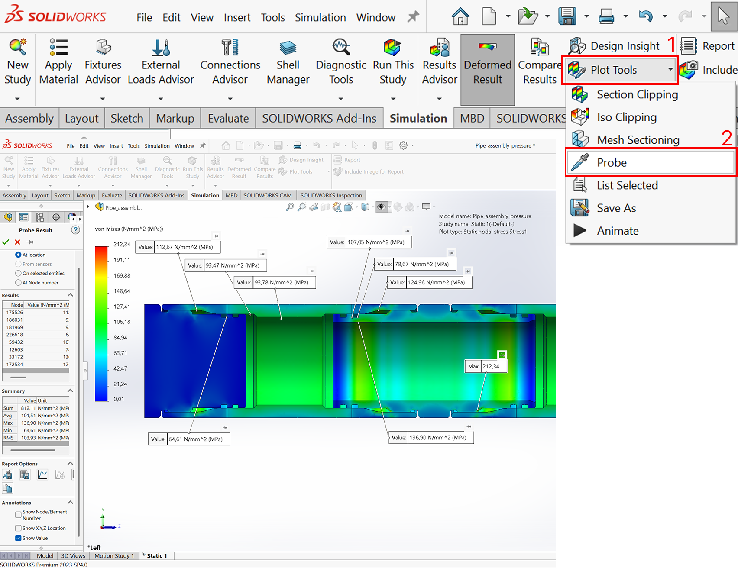738x568 pixels.
Task: Cancel Probe Result with the red X
Action: click(18, 242)
